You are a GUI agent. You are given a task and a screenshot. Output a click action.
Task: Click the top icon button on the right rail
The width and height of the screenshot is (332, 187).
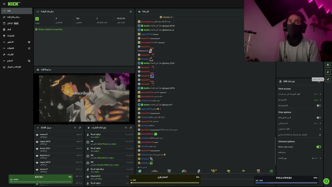point(328,65)
